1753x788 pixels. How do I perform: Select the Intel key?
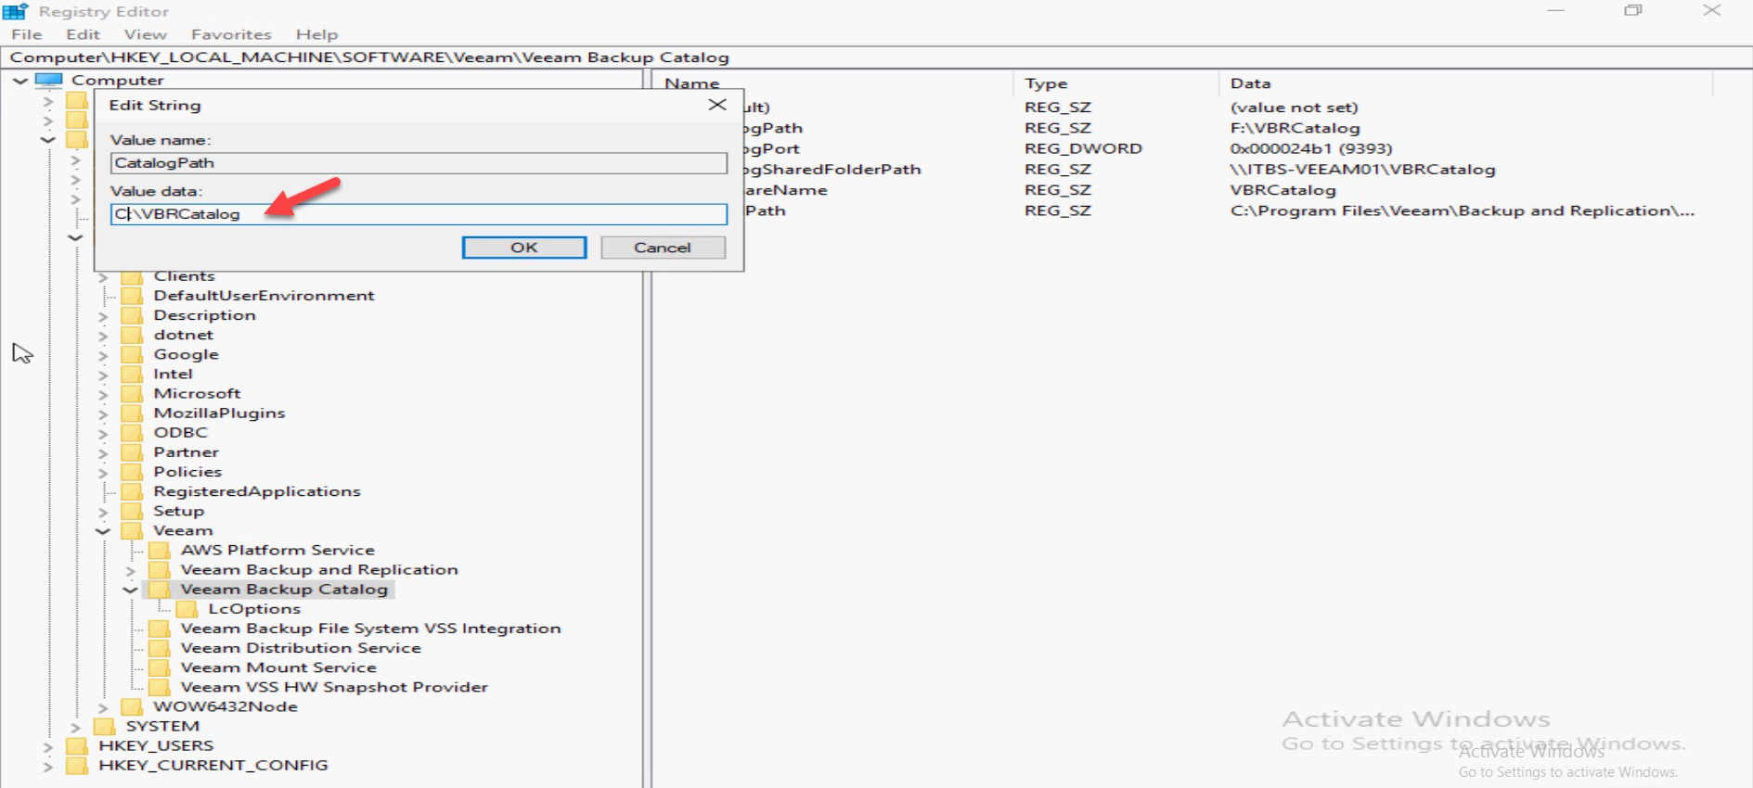click(173, 375)
